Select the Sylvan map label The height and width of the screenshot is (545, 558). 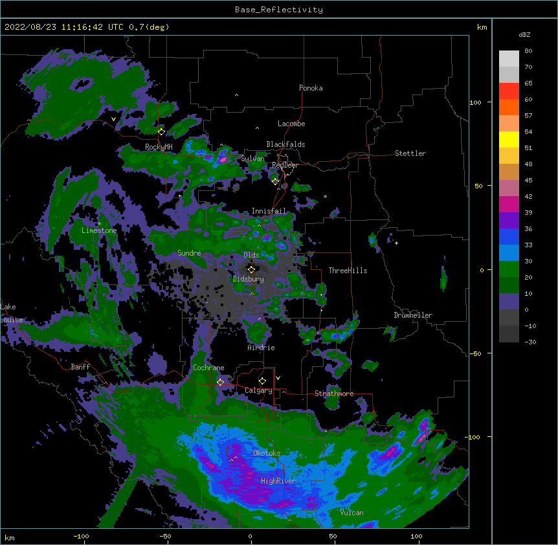coord(252,159)
